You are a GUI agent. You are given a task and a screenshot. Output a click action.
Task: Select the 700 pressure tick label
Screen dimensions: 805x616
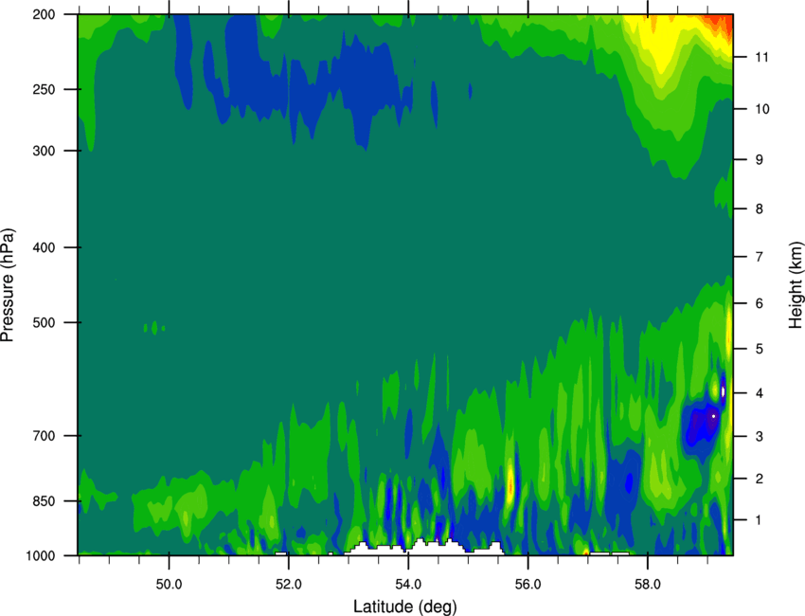[45, 436]
